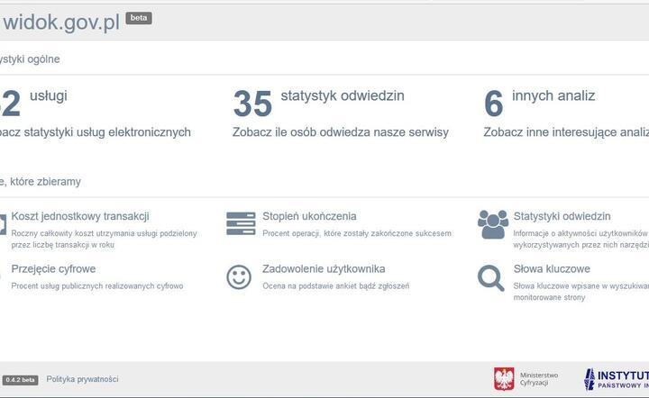Viewport: 649px width, 398px height.
Task: Open the widok.gov.pl site title
Action: (61, 23)
